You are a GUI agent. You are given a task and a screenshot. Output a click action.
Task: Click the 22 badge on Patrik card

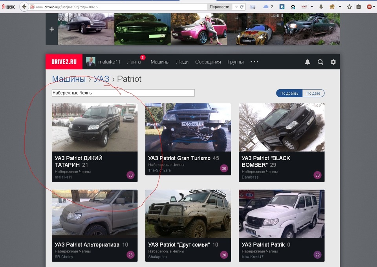click(x=317, y=255)
